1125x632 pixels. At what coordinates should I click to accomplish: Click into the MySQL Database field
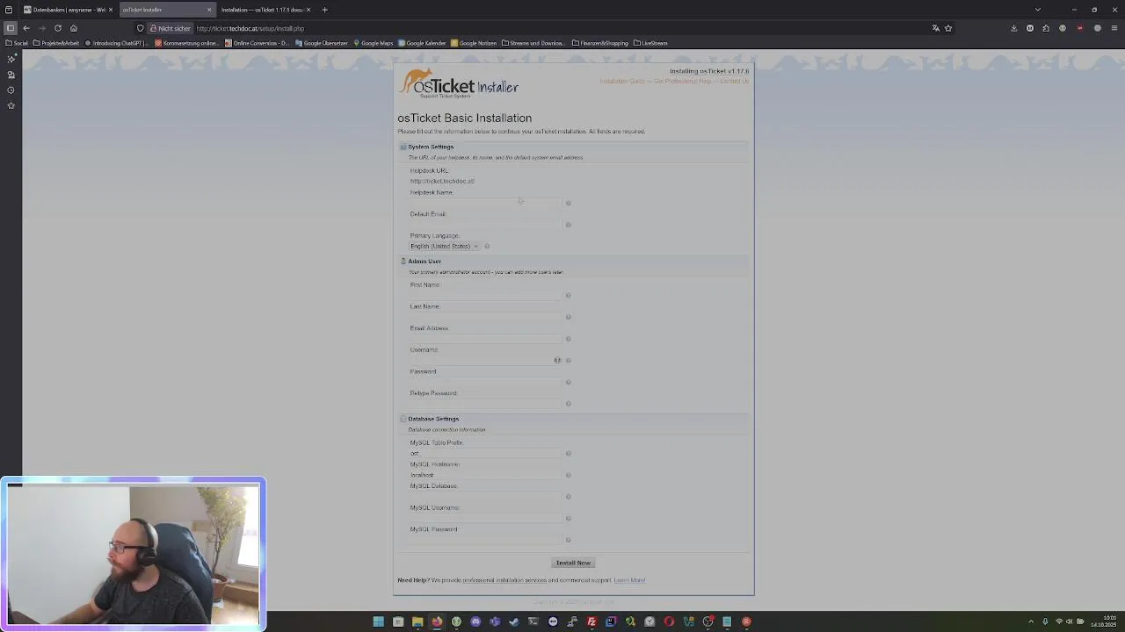click(x=485, y=497)
